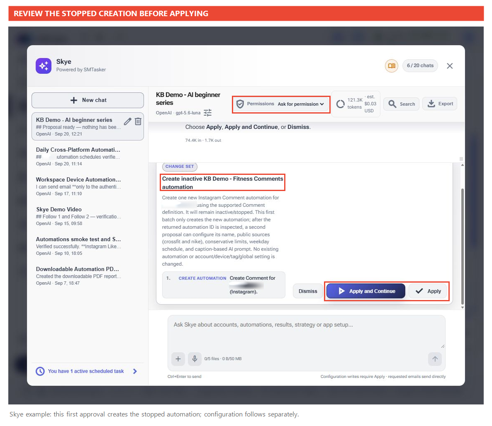Click the scheduled task clock icon
The width and height of the screenshot is (492, 426).
(x=40, y=371)
